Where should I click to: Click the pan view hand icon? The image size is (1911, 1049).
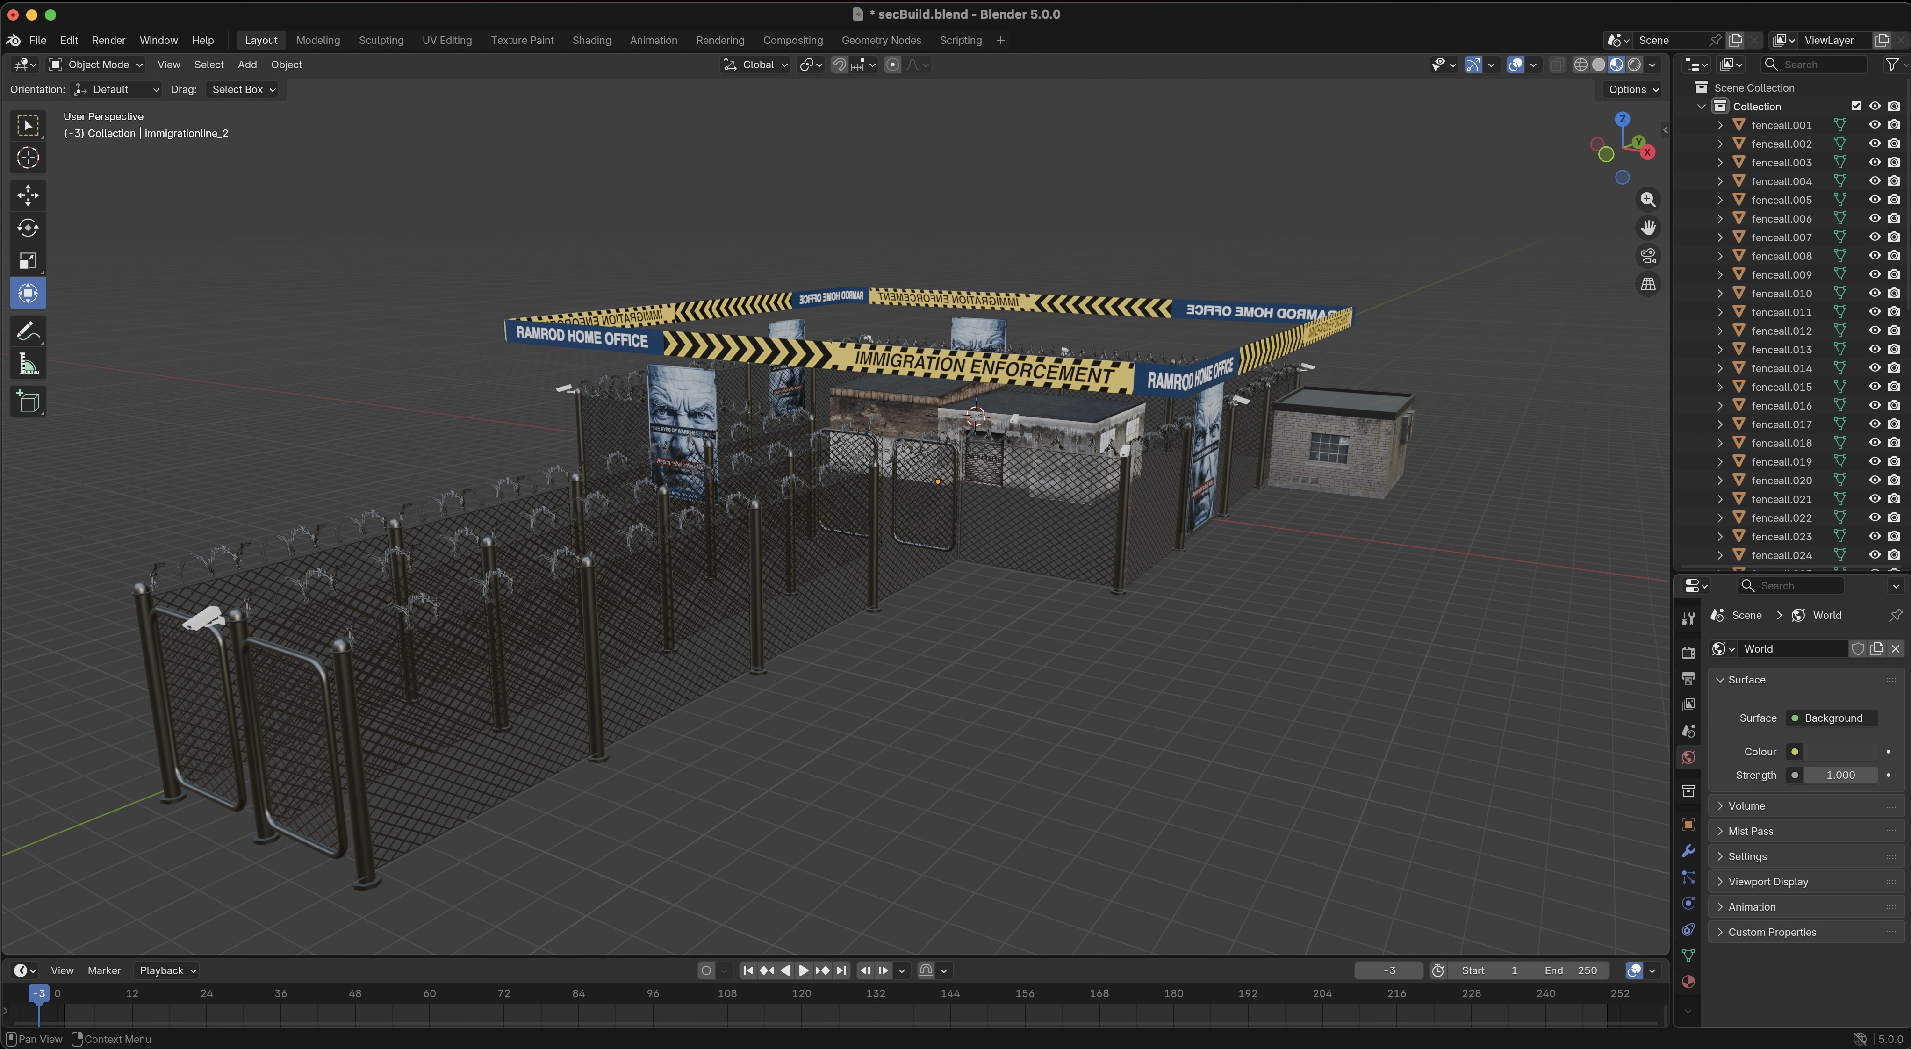(1648, 228)
